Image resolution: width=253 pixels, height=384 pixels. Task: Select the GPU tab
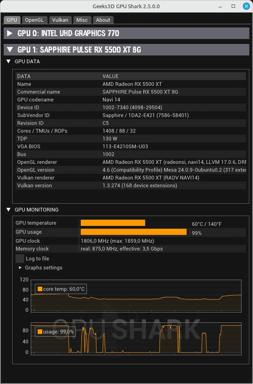(x=12, y=20)
